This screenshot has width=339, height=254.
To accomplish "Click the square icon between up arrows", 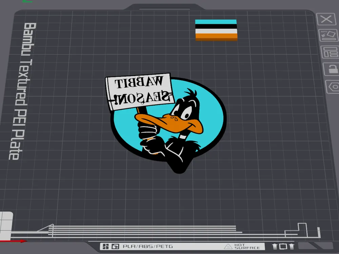I will tap(283, 247).
